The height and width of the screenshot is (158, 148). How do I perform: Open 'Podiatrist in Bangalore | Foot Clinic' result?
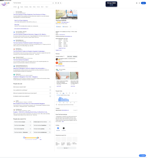coord(25,77)
